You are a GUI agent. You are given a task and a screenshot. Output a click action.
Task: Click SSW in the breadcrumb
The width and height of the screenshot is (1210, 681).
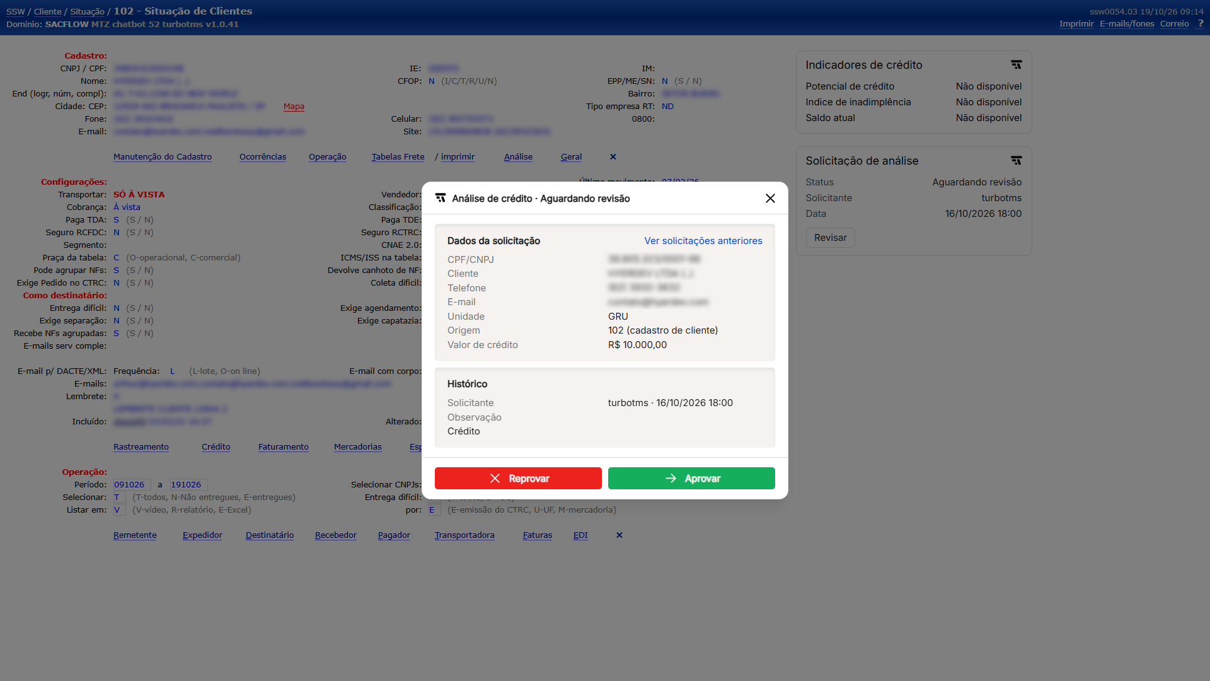pyautogui.click(x=16, y=12)
